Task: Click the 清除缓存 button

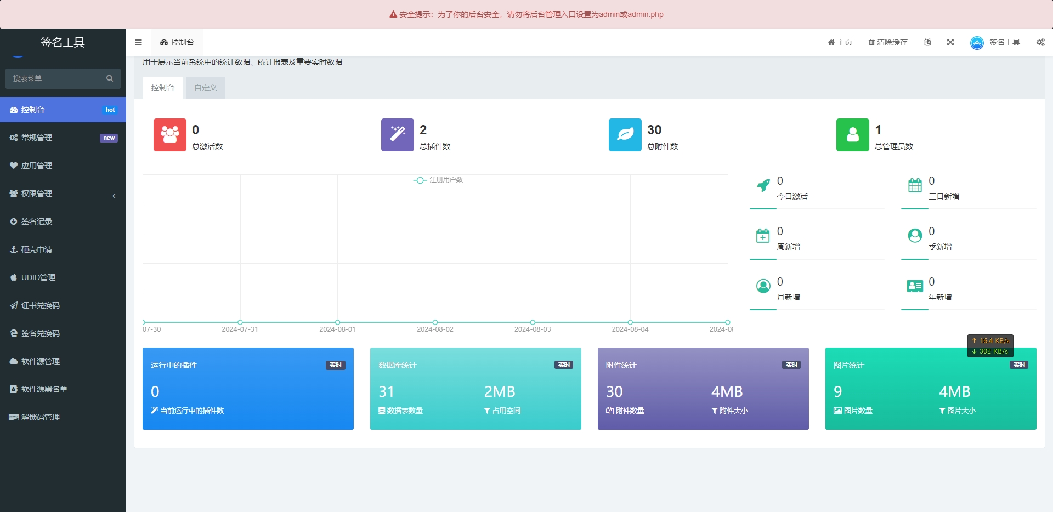Action: [x=888, y=42]
